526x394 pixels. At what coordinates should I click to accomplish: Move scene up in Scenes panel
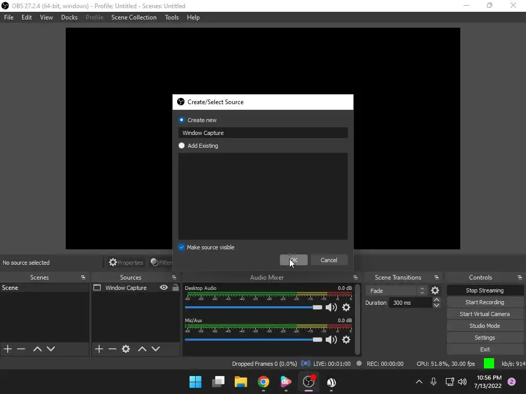coord(37,349)
